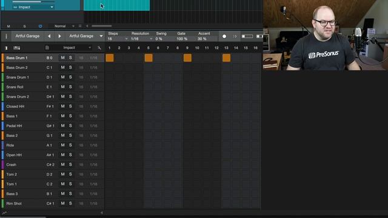Disable Bass Drum 1 step 1 note
Viewport: 388px width, 218px height.
(110, 58)
